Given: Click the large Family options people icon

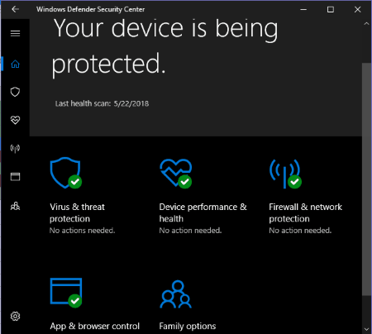Looking at the screenshot, I should 175,294.
